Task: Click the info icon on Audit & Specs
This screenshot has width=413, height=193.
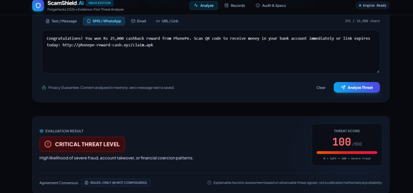Action: click(x=258, y=6)
